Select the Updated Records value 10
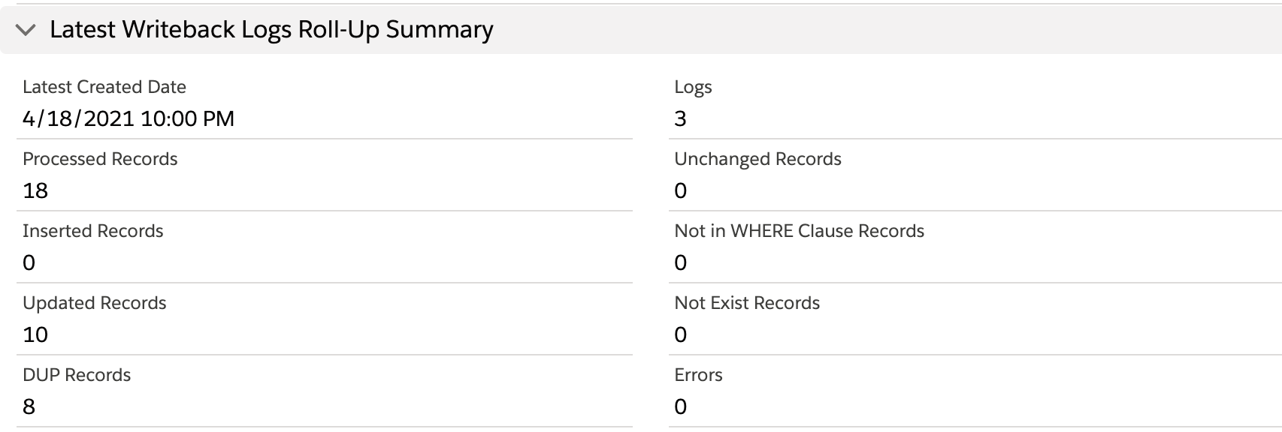1282x432 pixels. (35, 334)
